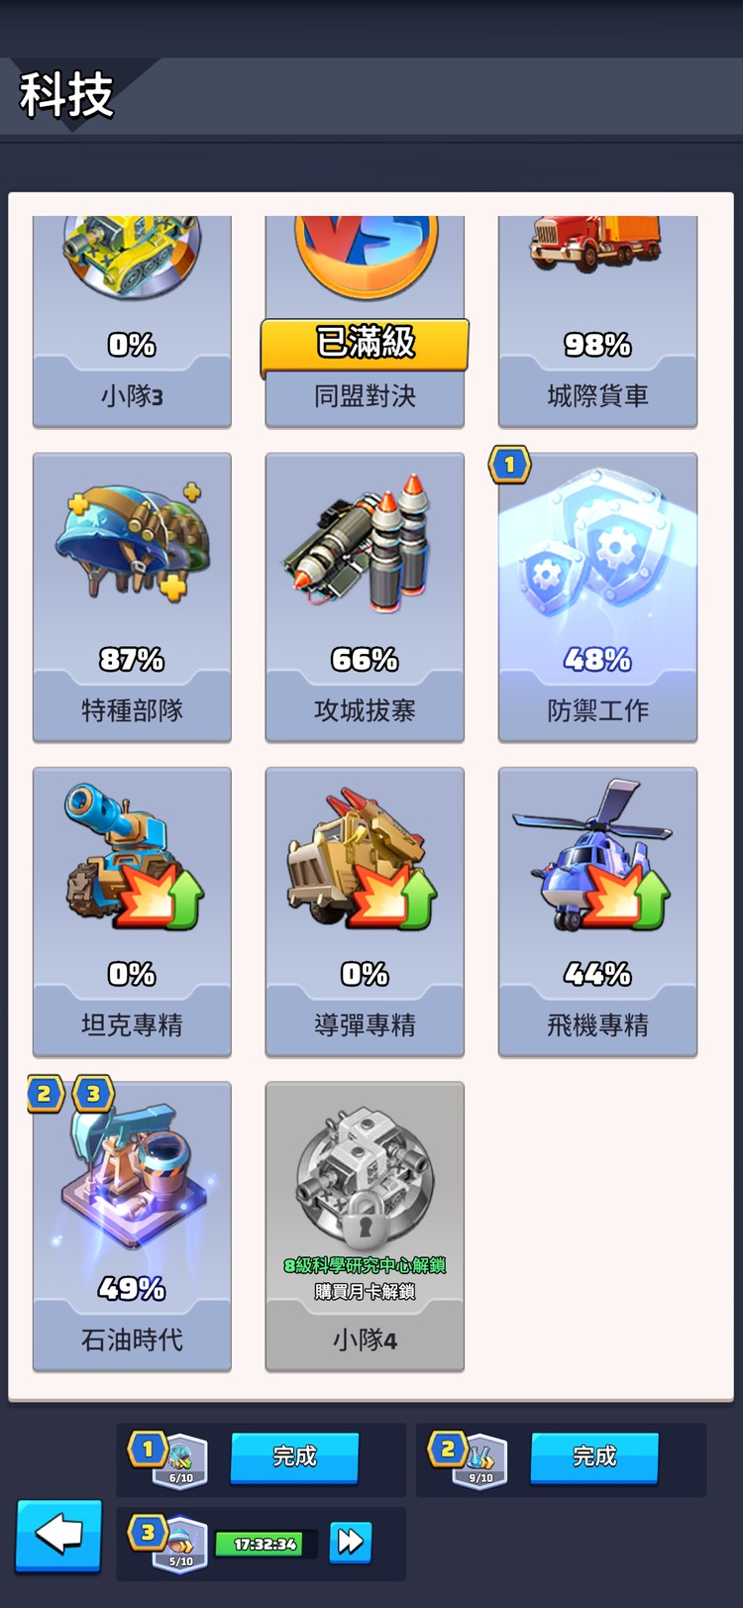Click the 科技 title header
This screenshot has width=743, height=1608.
pos(66,95)
